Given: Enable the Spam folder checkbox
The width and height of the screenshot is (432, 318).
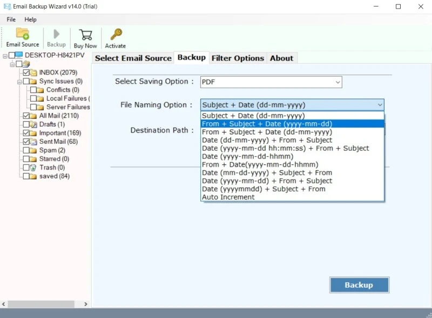Looking at the screenshot, I should tap(26, 150).
